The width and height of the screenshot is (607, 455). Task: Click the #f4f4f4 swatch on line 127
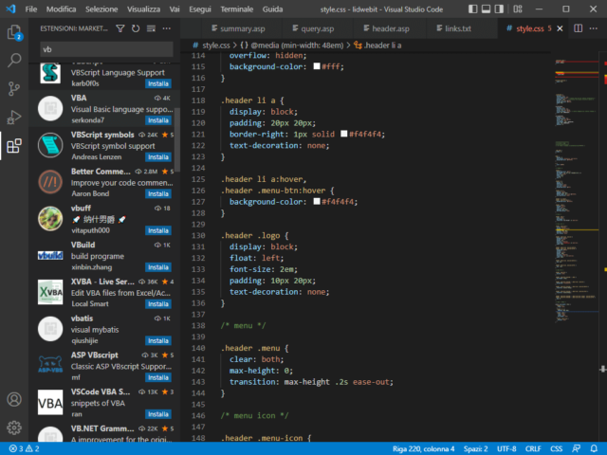pos(317,201)
